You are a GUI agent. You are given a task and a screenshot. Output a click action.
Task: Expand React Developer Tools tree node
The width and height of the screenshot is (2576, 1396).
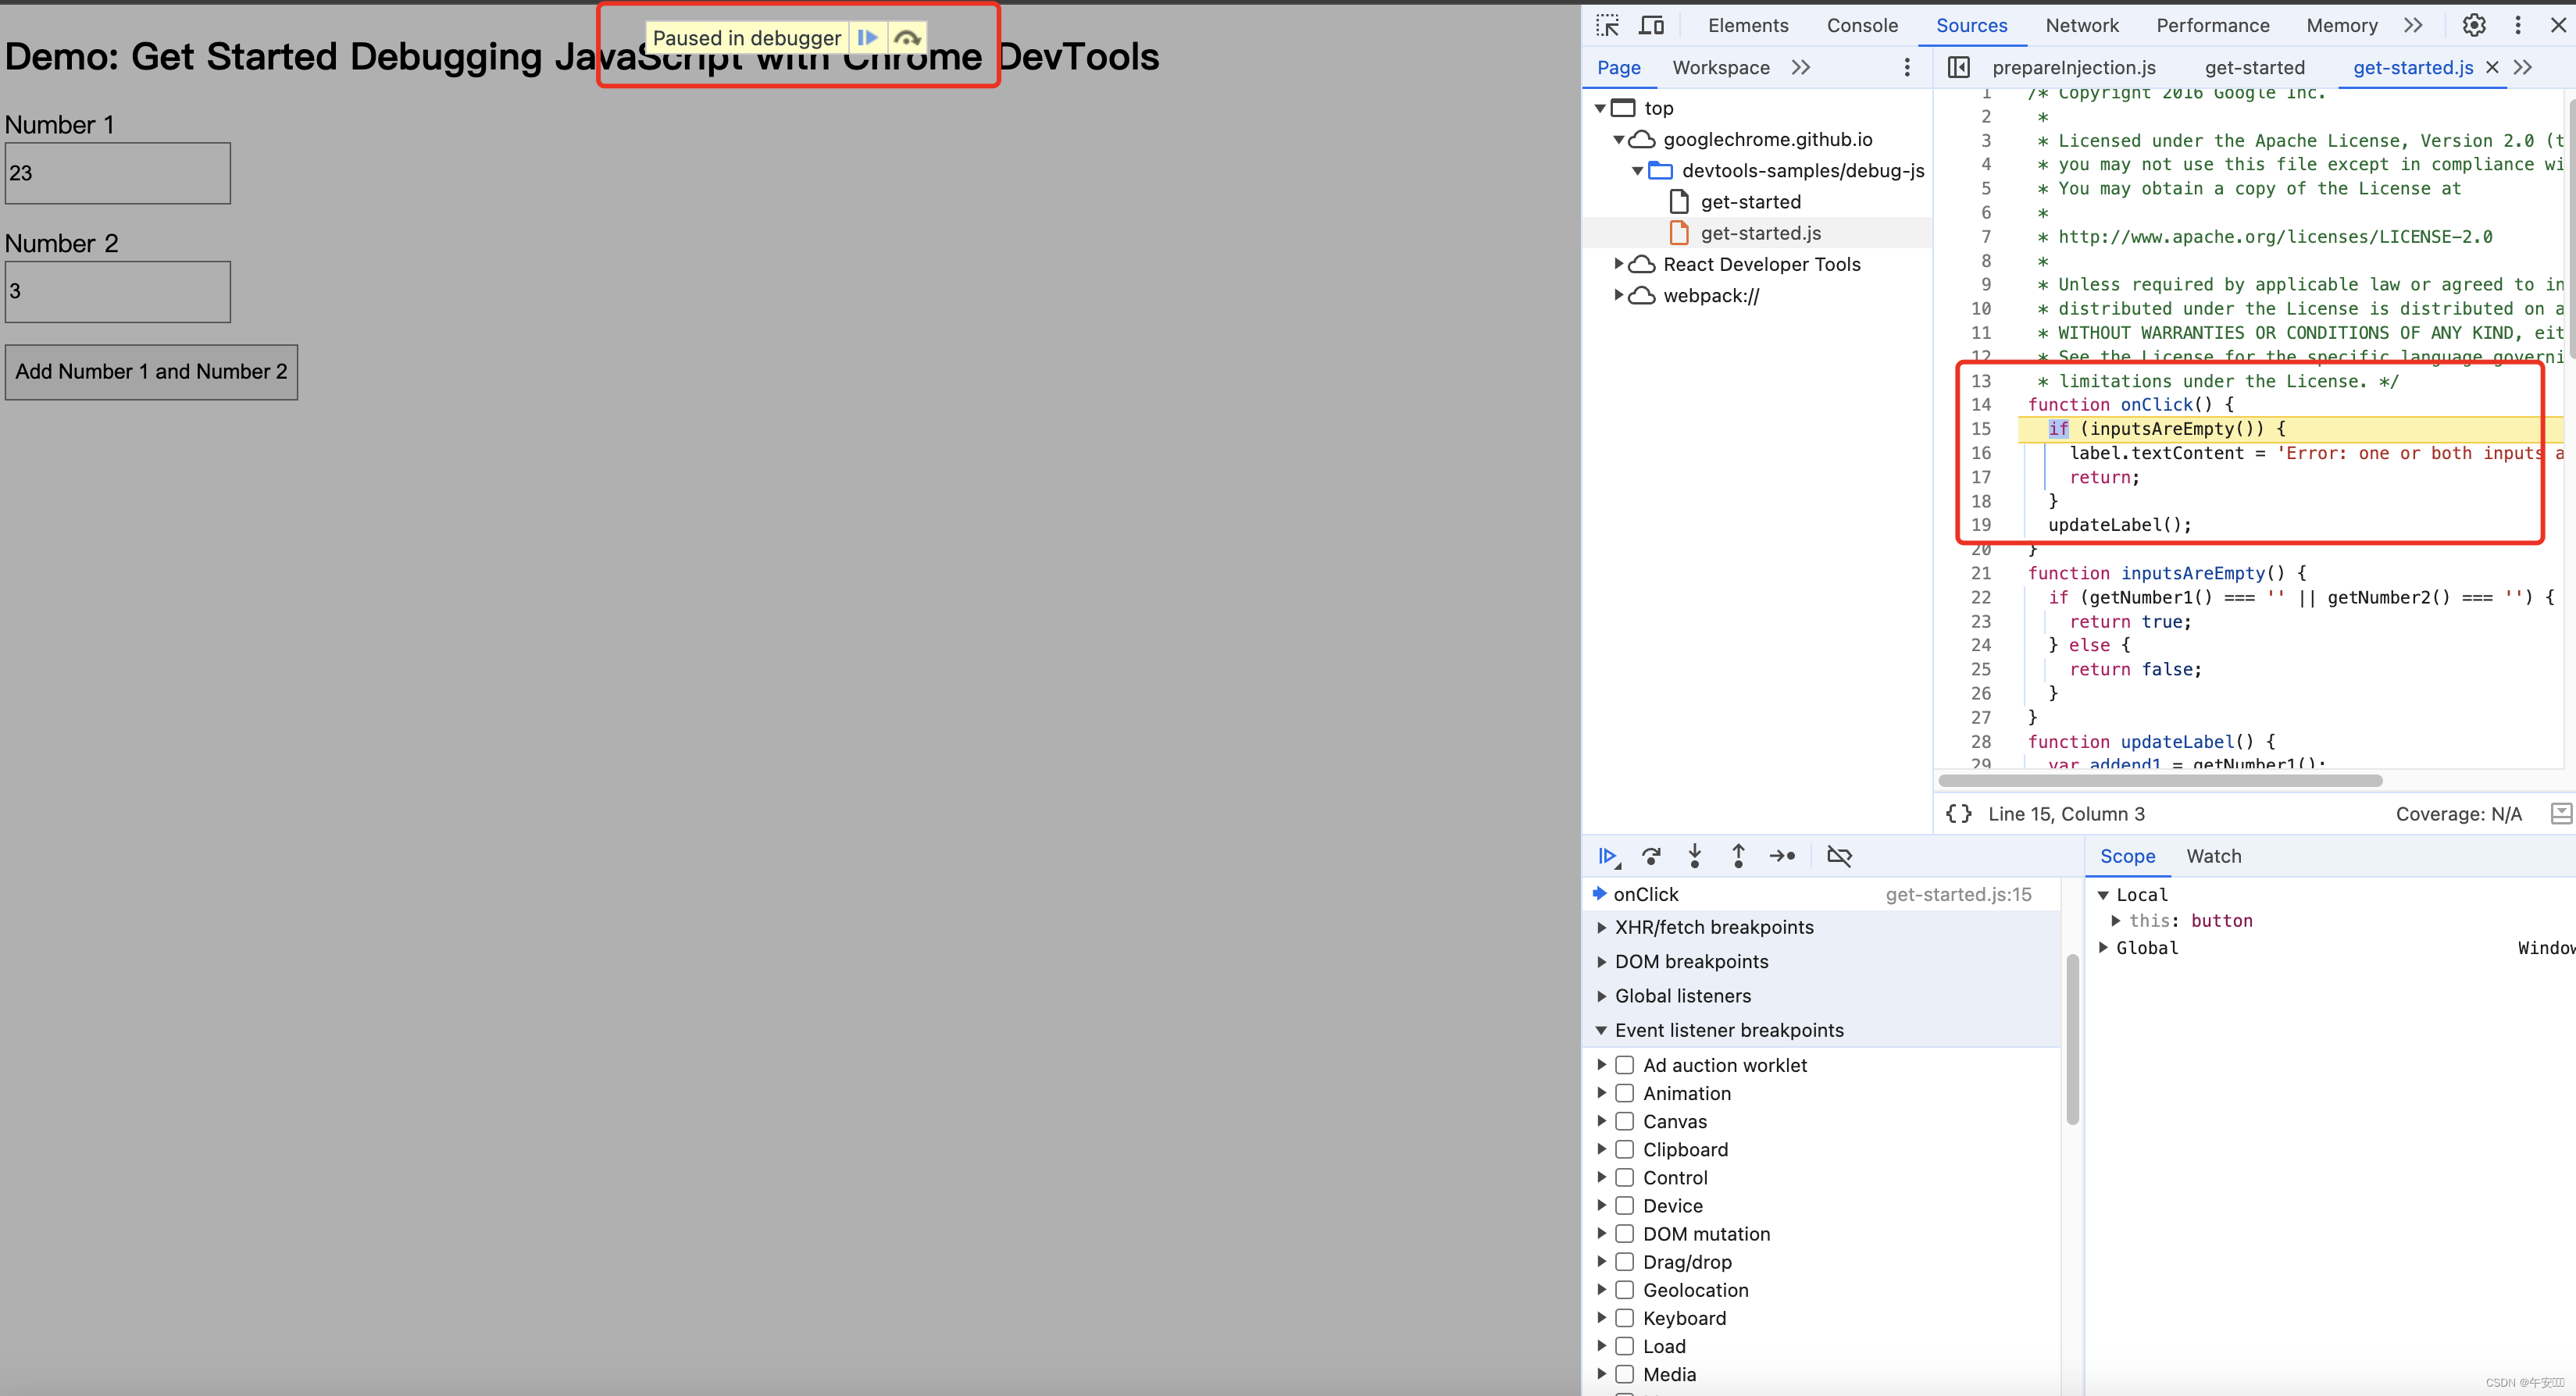pyautogui.click(x=1619, y=264)
